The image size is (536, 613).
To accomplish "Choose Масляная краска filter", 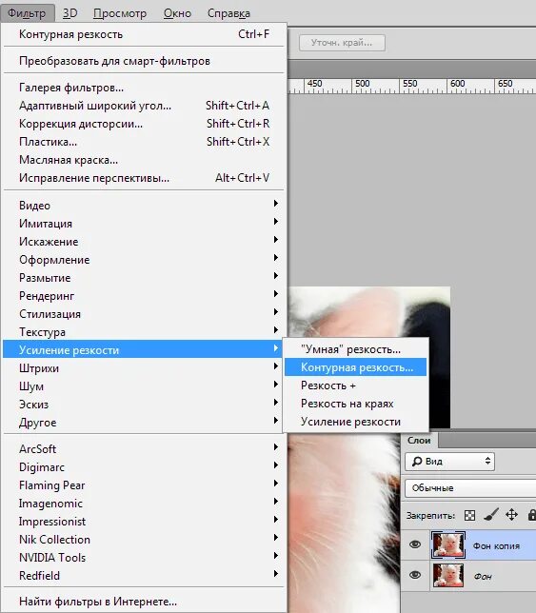I will coord(143,160).
